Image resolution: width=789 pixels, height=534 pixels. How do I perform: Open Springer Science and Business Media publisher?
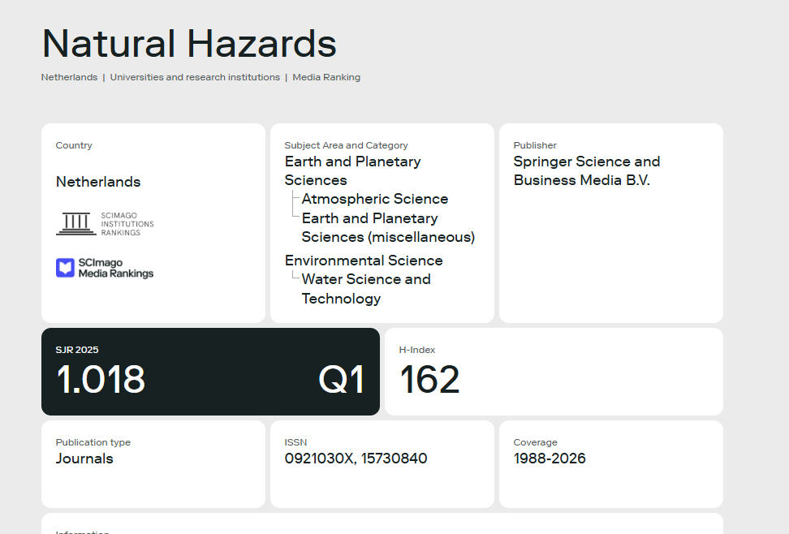(x=587, y=170)
